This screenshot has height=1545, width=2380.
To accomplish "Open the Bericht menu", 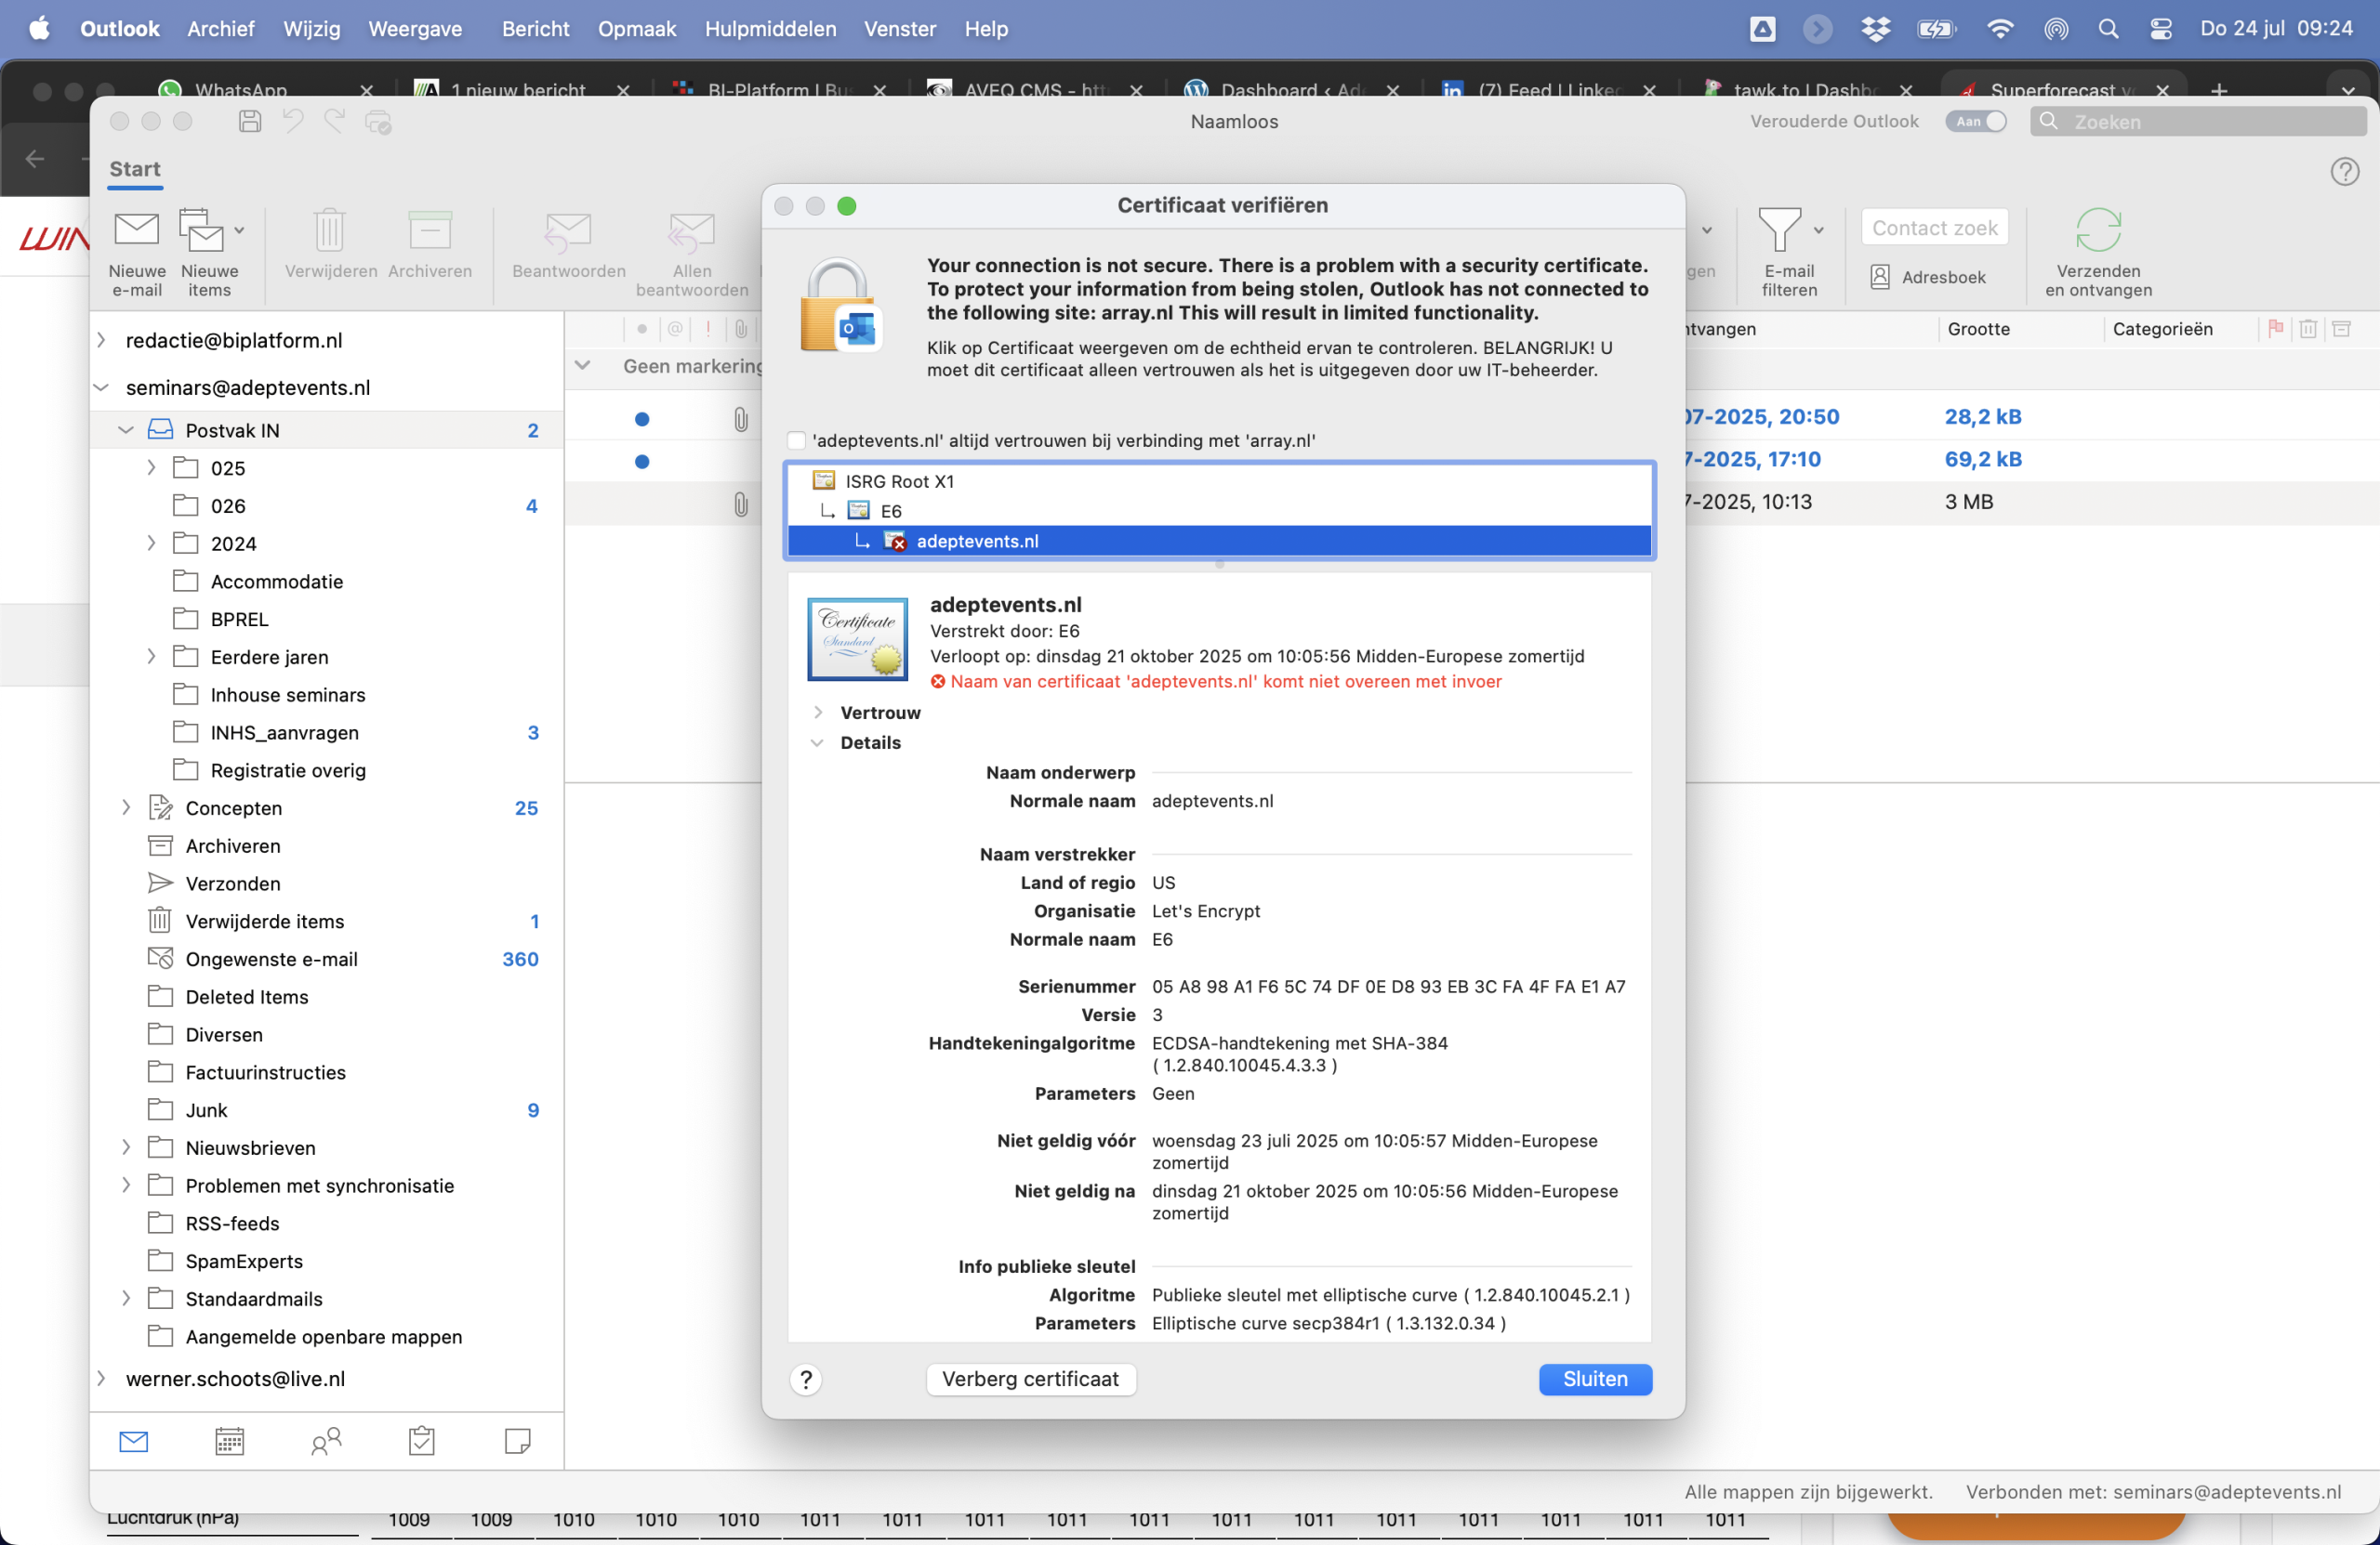I will (535, 29).
